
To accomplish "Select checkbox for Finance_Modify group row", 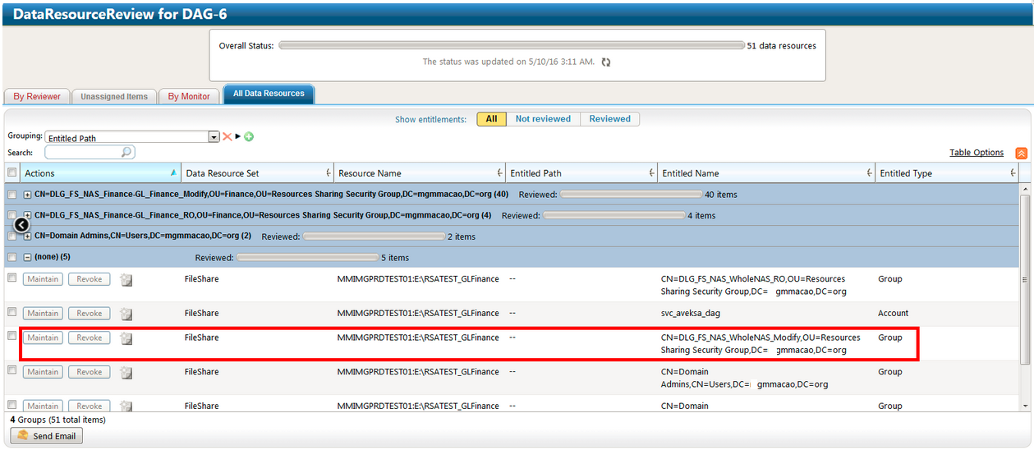I will (11, 195).
